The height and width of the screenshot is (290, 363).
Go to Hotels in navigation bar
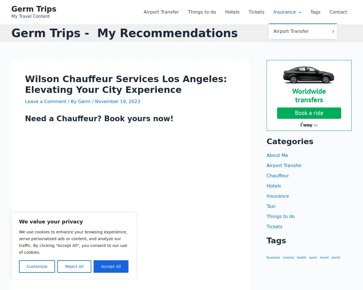click(232, 12)
